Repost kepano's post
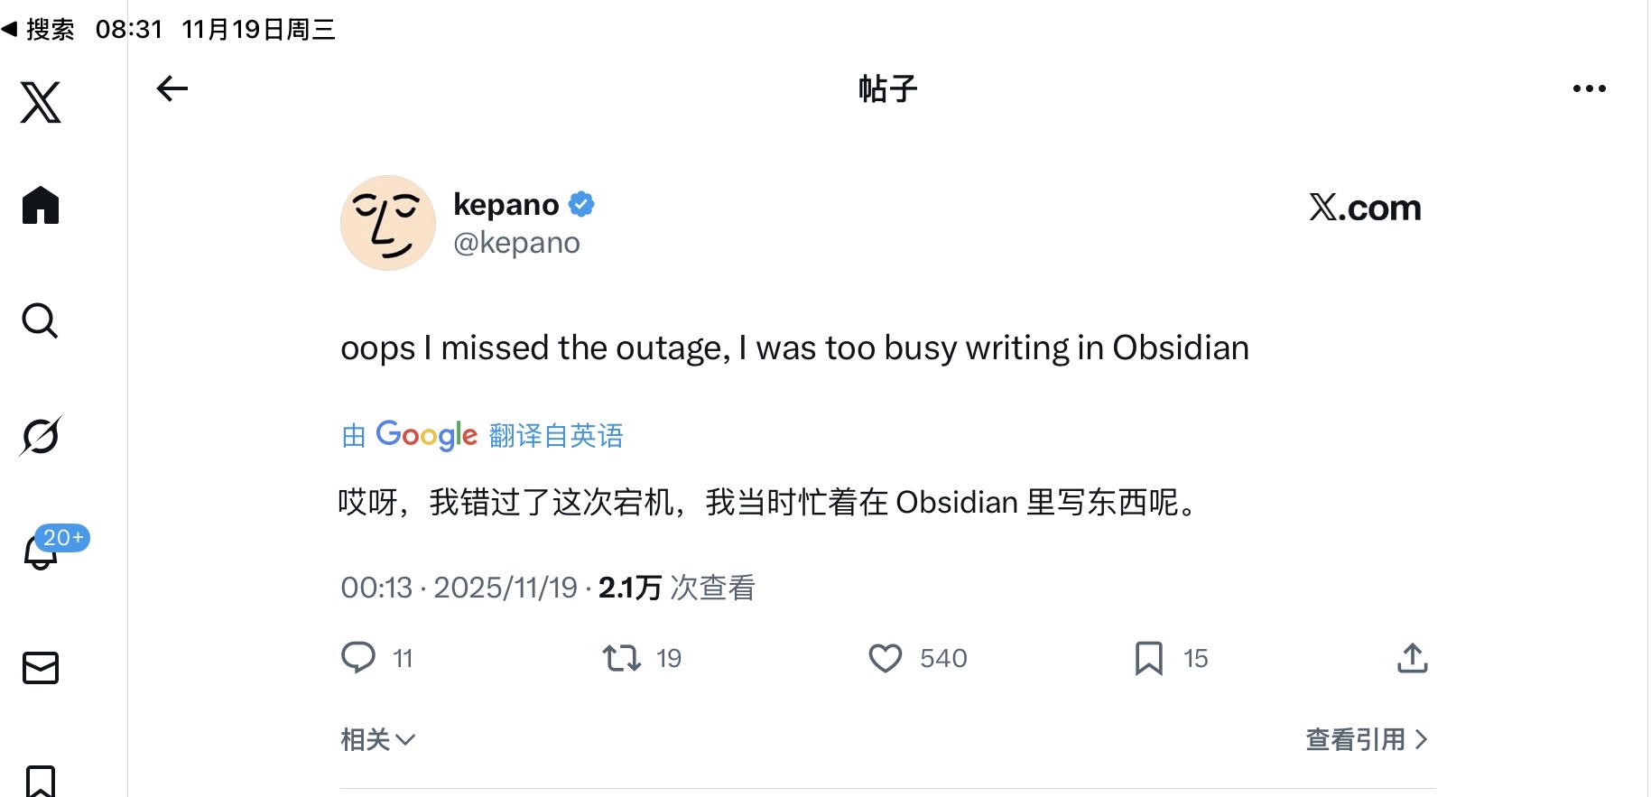 coord(622,658)
